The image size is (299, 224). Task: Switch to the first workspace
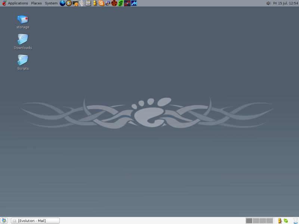click(x=249, y=221)
